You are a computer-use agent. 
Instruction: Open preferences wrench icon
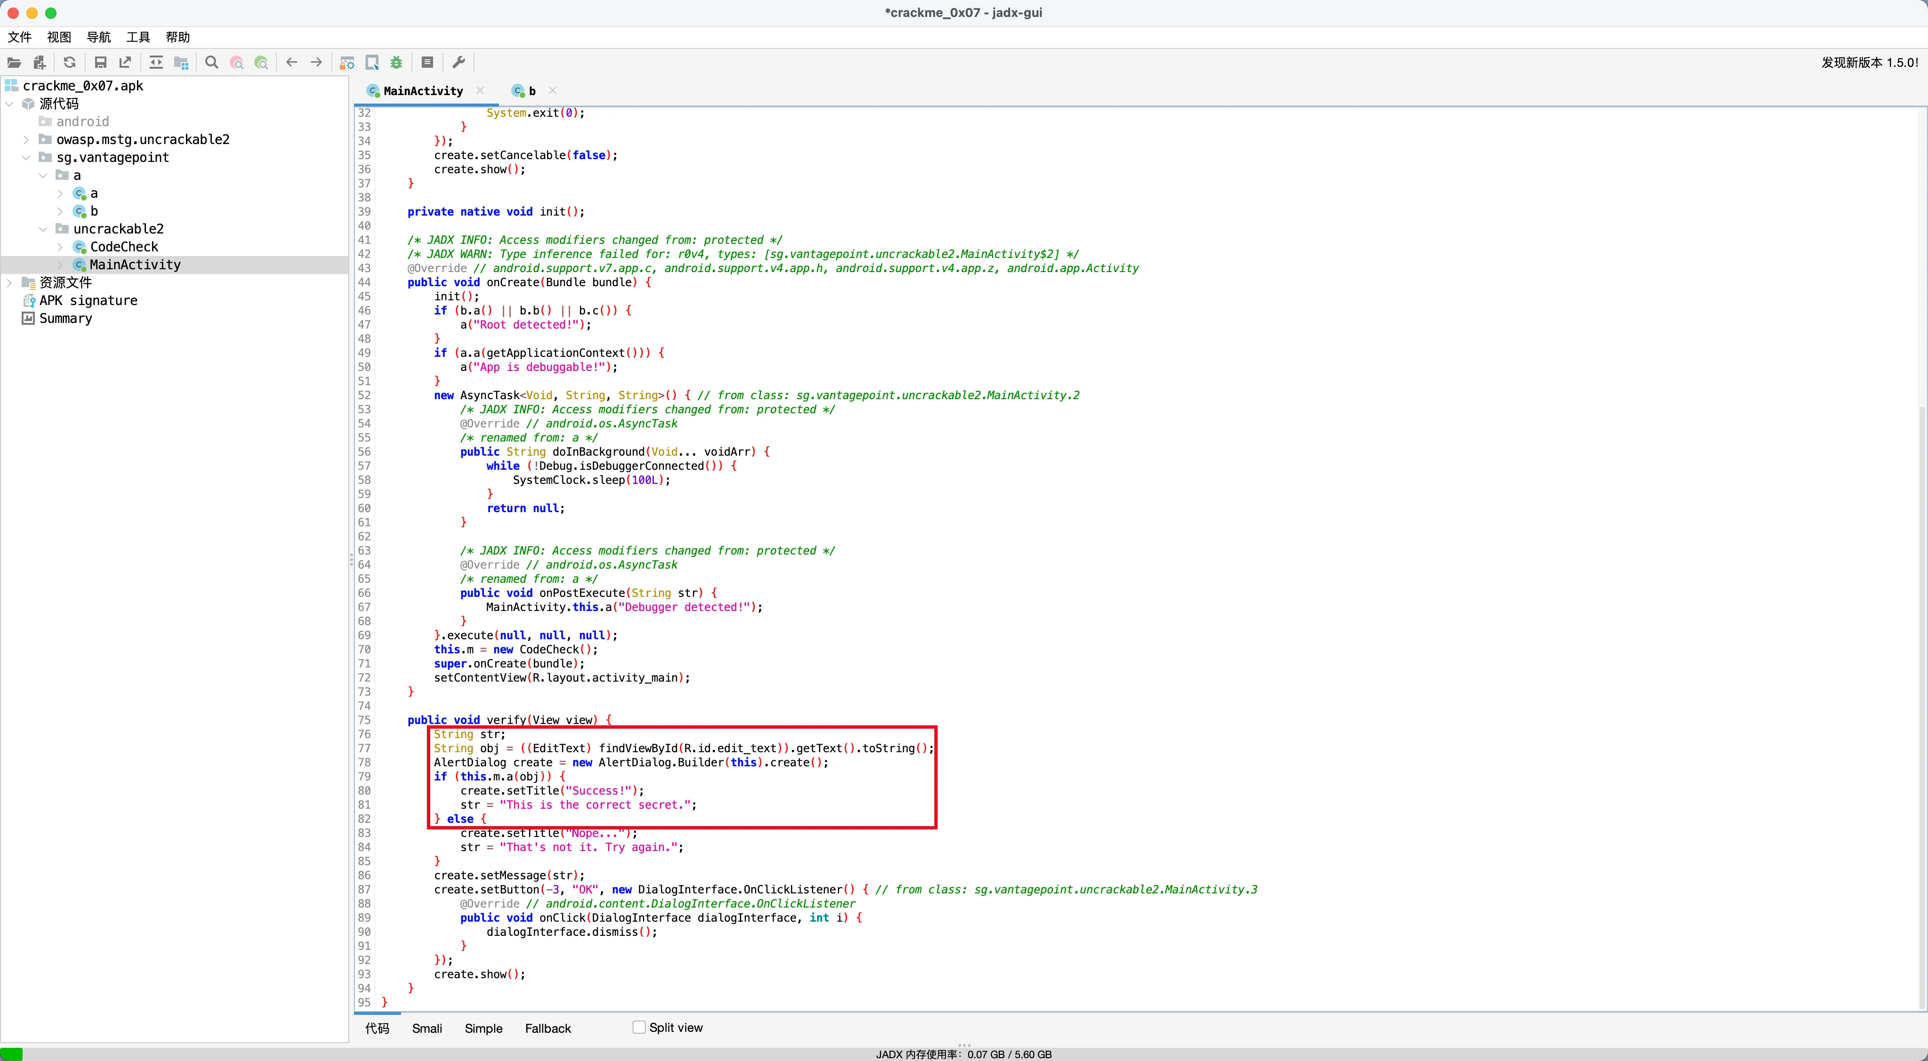point(459,63)
